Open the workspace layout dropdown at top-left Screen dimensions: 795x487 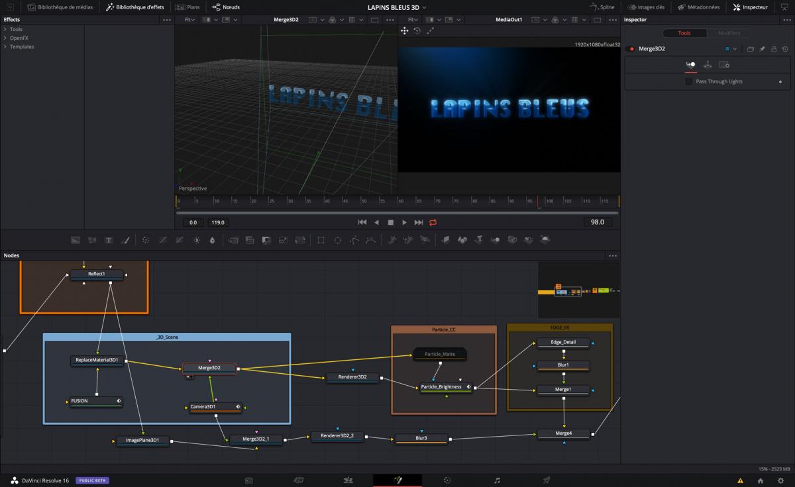tap(10, 7)
